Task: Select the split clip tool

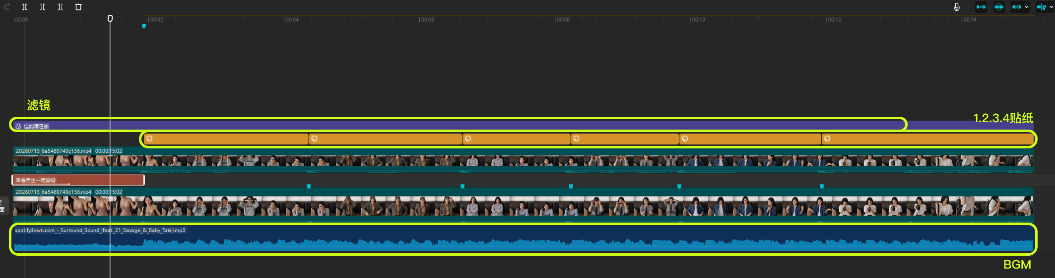Action: [x=25, y=7]
